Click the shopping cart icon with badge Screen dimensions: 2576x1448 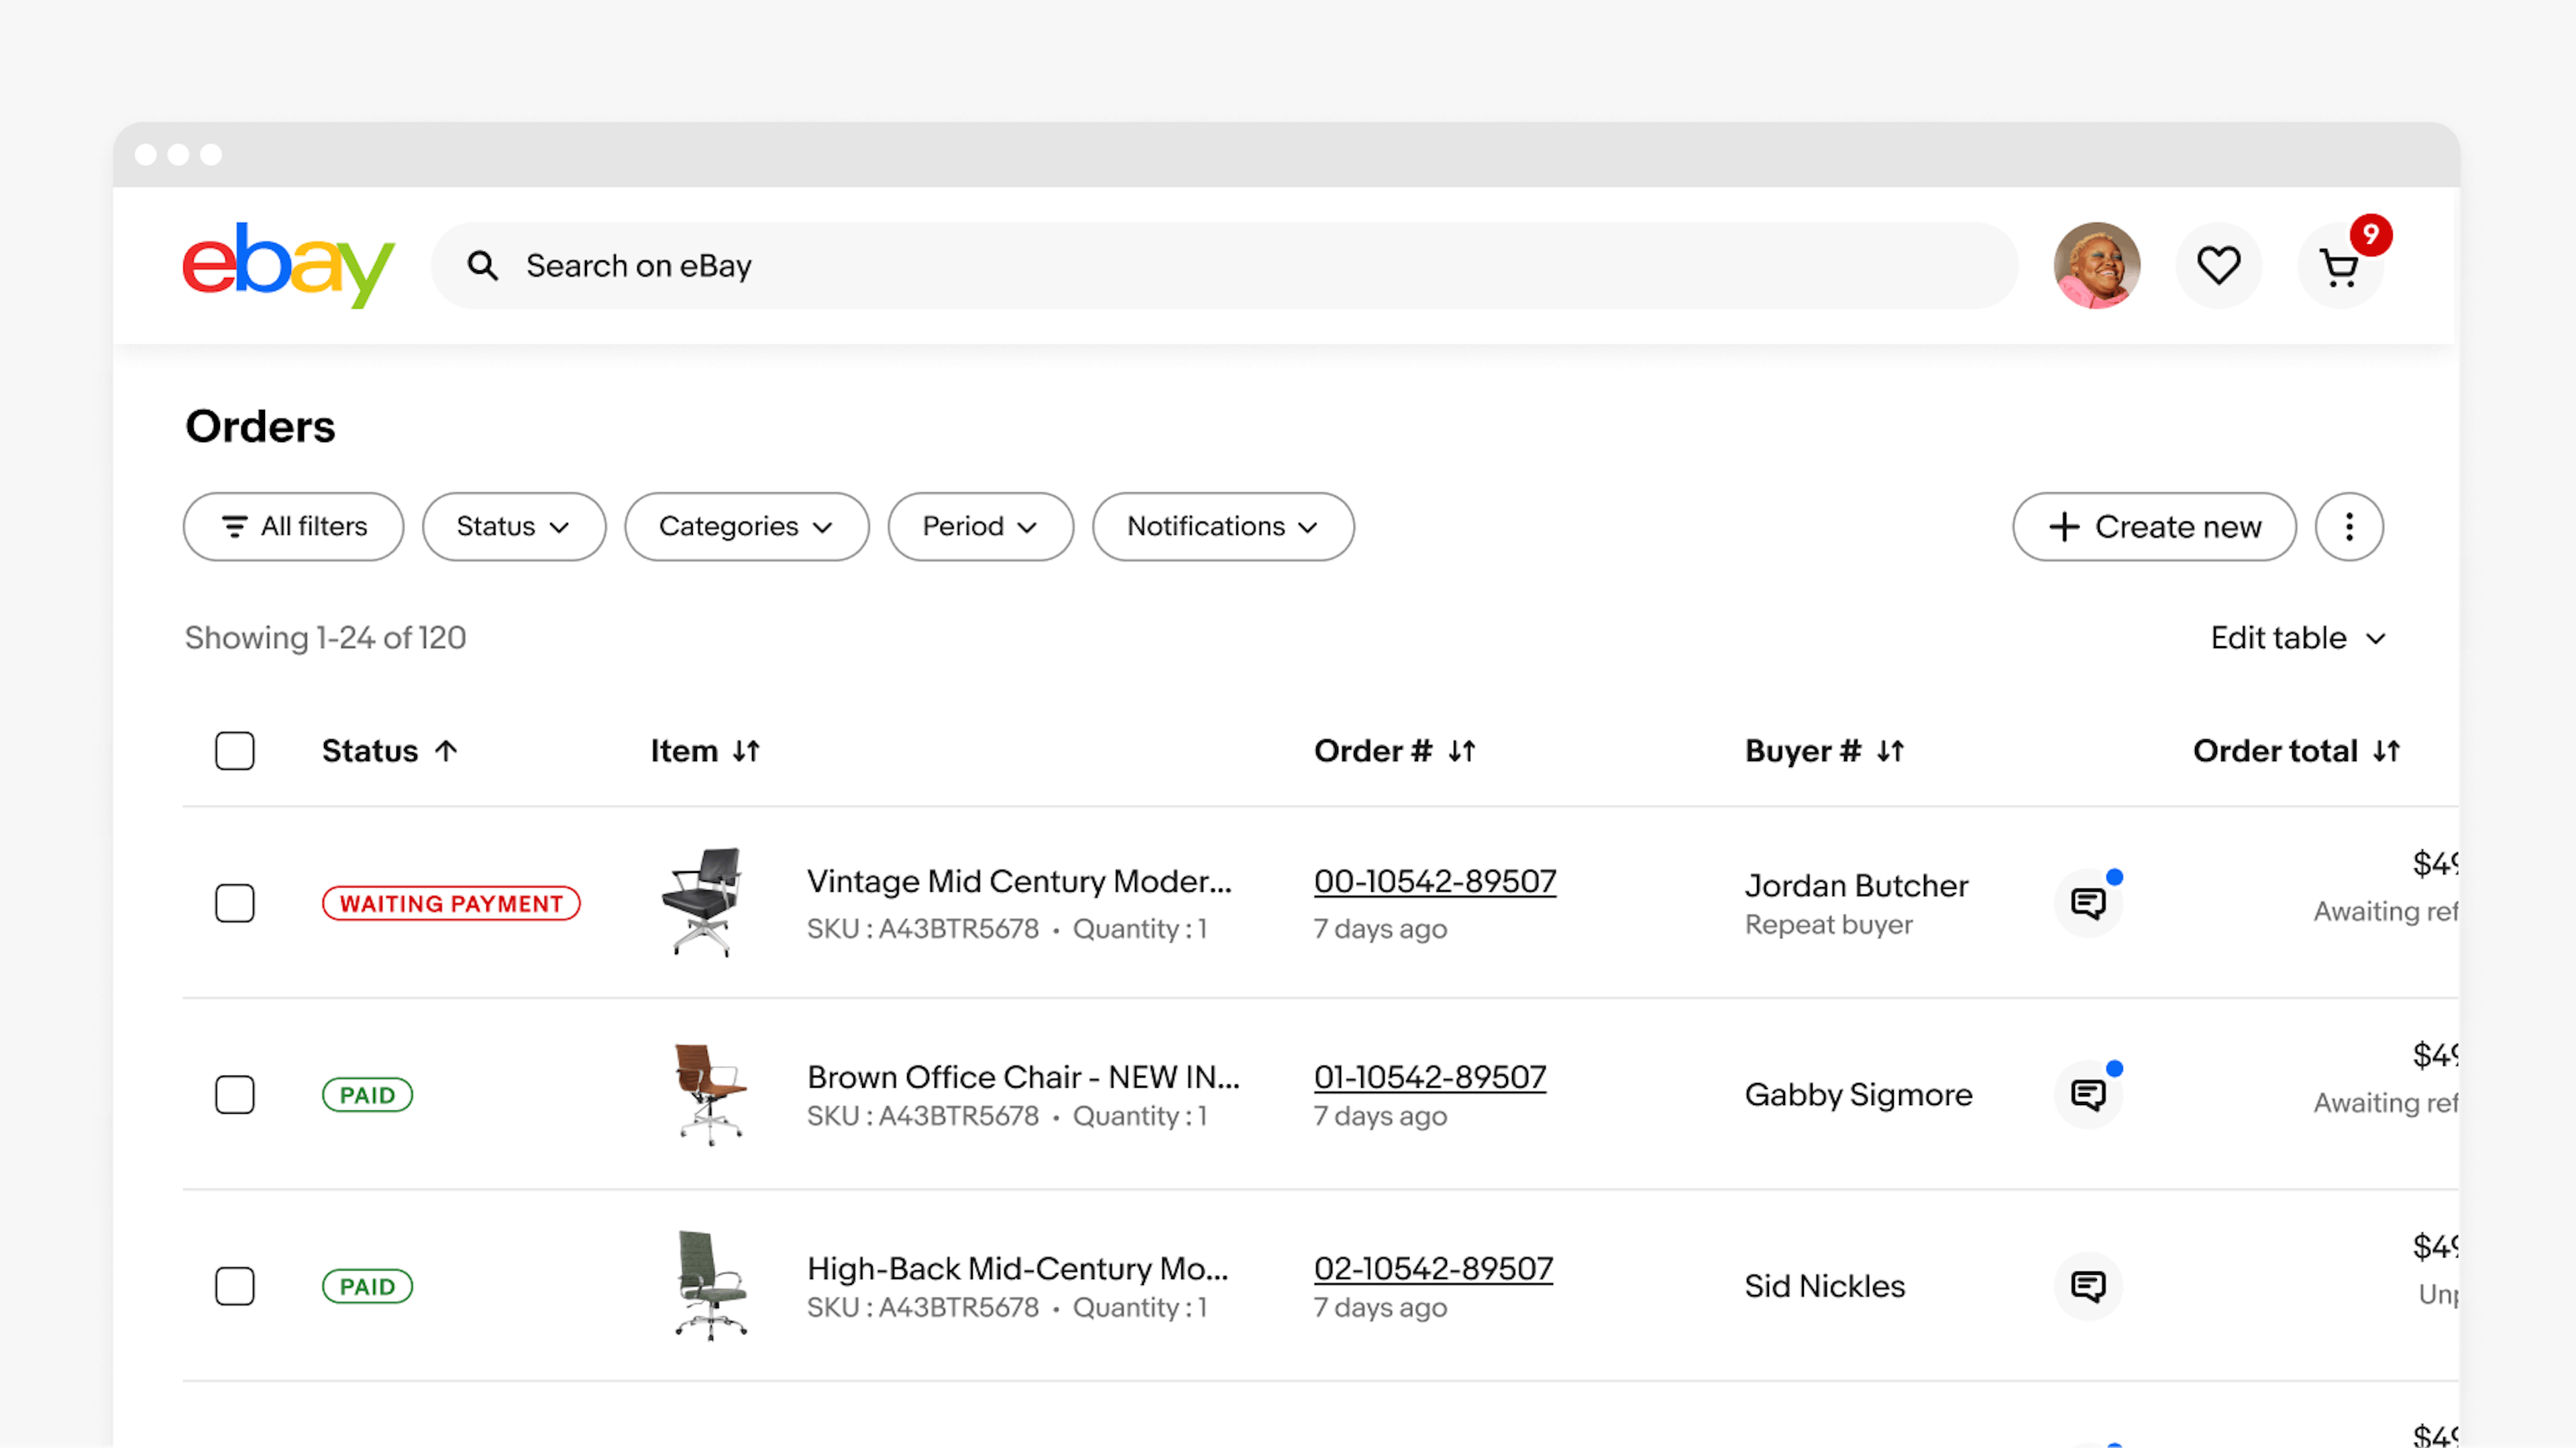click(x=2339, y=266)
